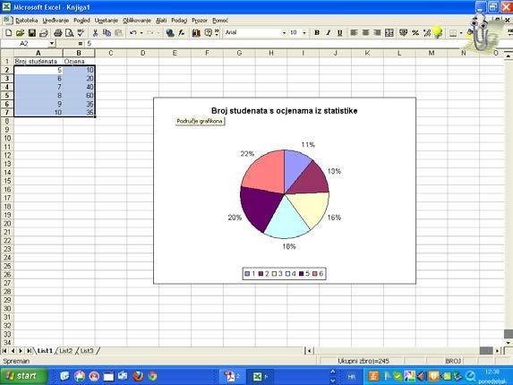Click the Copy icon
Screen dimensions: 513x385
[x=107, y=33]
